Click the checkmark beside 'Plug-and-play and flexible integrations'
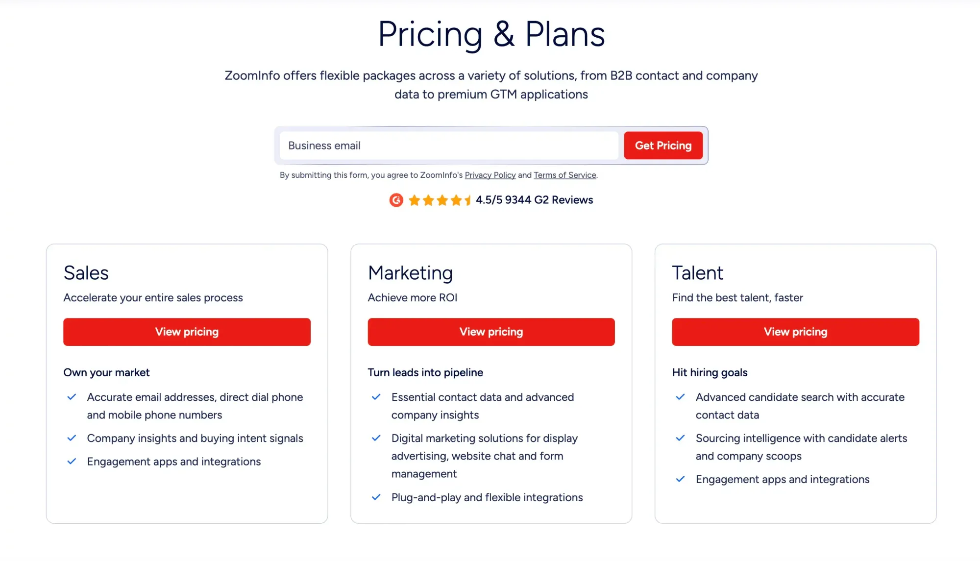 click(x=376, y=497)
